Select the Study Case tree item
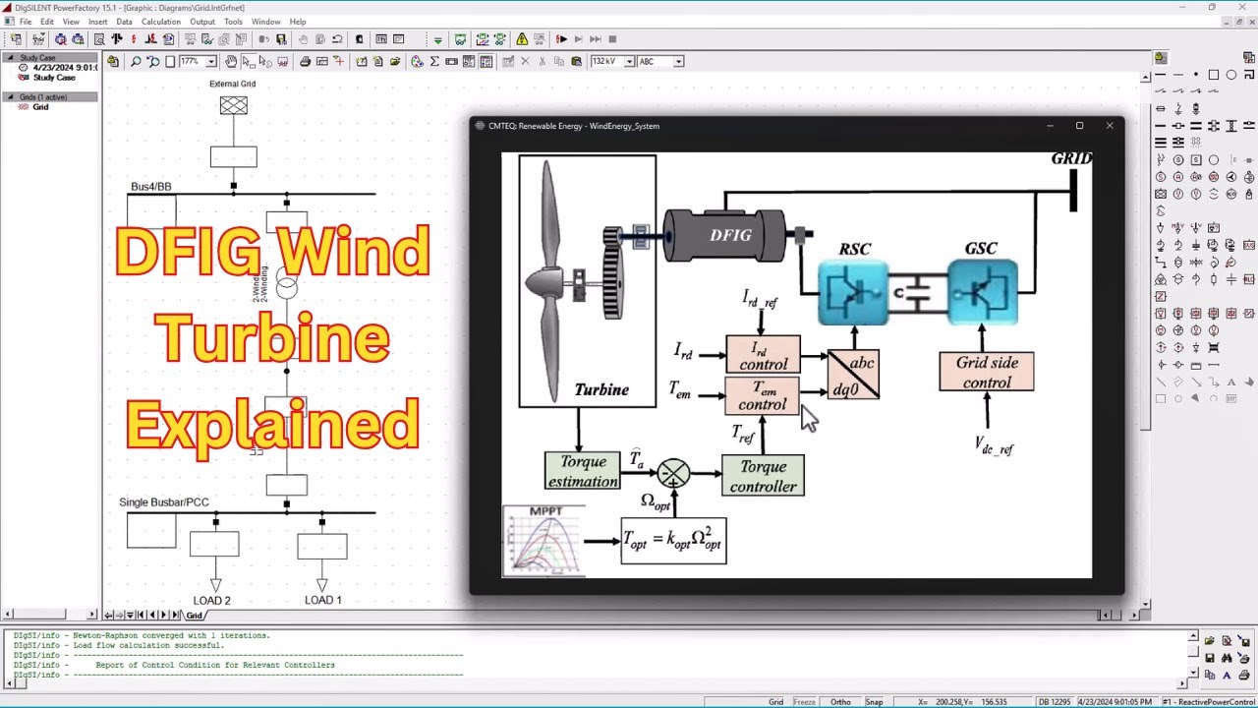Screen dimensions: 1258x708 pos(53,78)
